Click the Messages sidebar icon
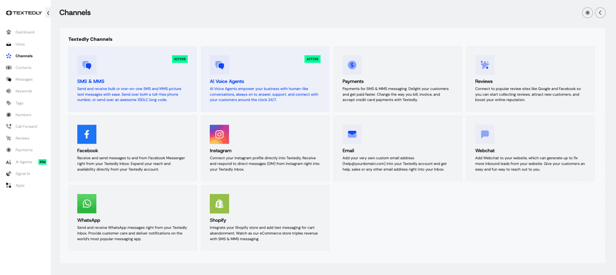The height and width of the screenshot is (275, 616). [x=9, y=79]
